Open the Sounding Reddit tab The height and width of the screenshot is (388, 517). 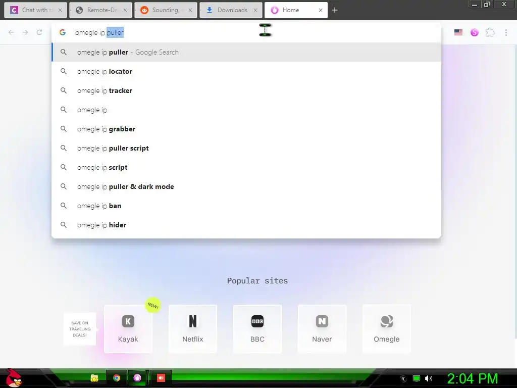(x=166, y=10)
